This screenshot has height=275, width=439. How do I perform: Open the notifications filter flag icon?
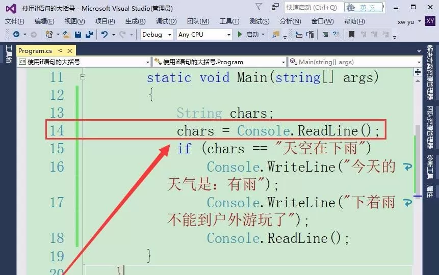pos(259,7)
